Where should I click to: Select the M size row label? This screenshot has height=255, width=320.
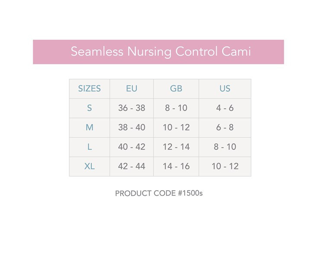(x=90, y=128)
